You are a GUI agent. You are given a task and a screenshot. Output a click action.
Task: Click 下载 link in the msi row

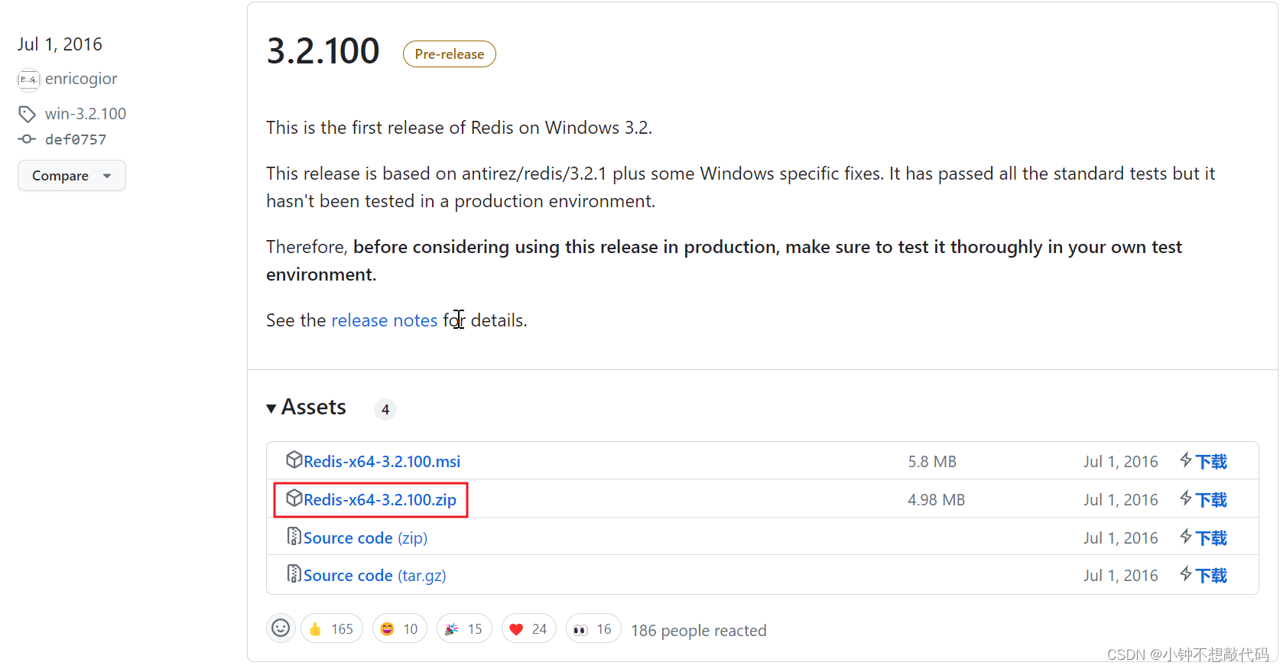pyautogui.click(x=1211, y=462)
